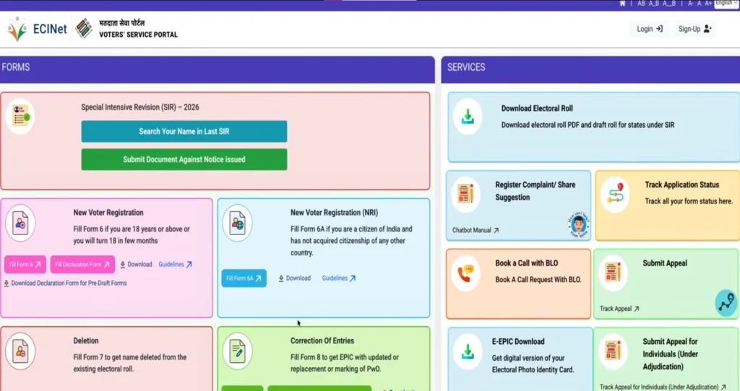Click the Special Intensive Revision icon
The height and width of the screenshot is (391, 740).
(x=20, y=116)
